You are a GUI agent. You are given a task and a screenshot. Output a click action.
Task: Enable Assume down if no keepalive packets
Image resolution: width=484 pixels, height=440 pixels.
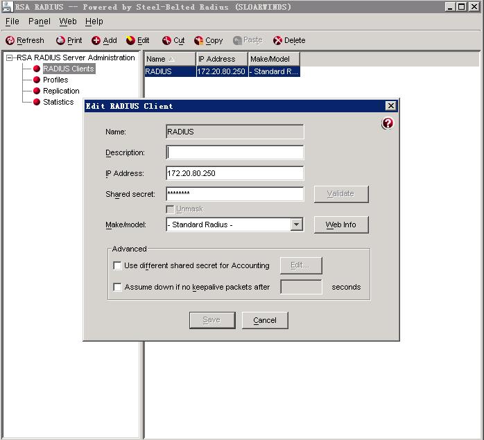tap(117, 288)
